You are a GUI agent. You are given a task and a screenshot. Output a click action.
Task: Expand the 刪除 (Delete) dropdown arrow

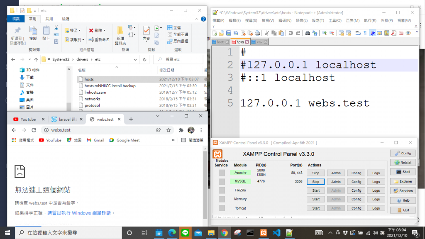coord(104,30)
